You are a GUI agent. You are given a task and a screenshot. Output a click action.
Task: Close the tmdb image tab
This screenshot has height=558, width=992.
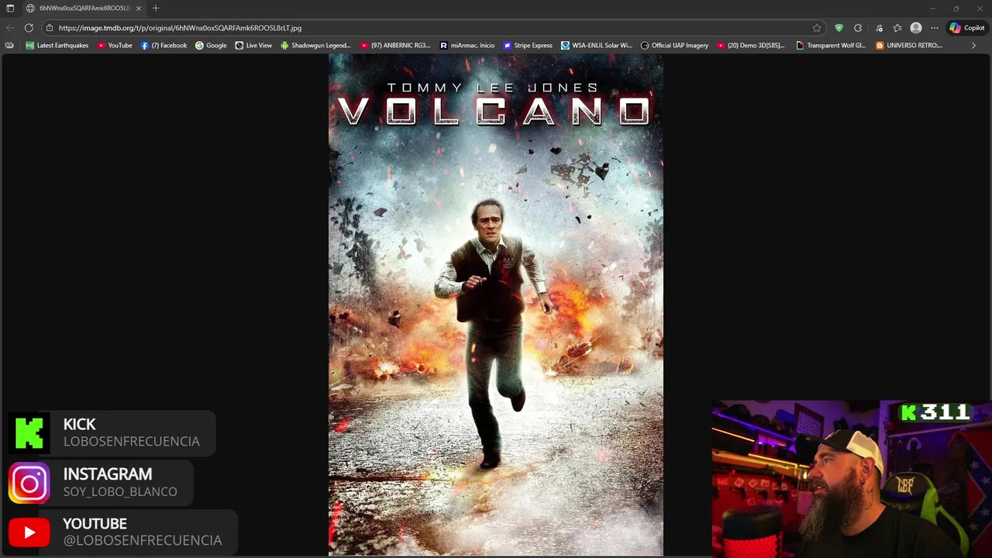(x=139, y=8)
